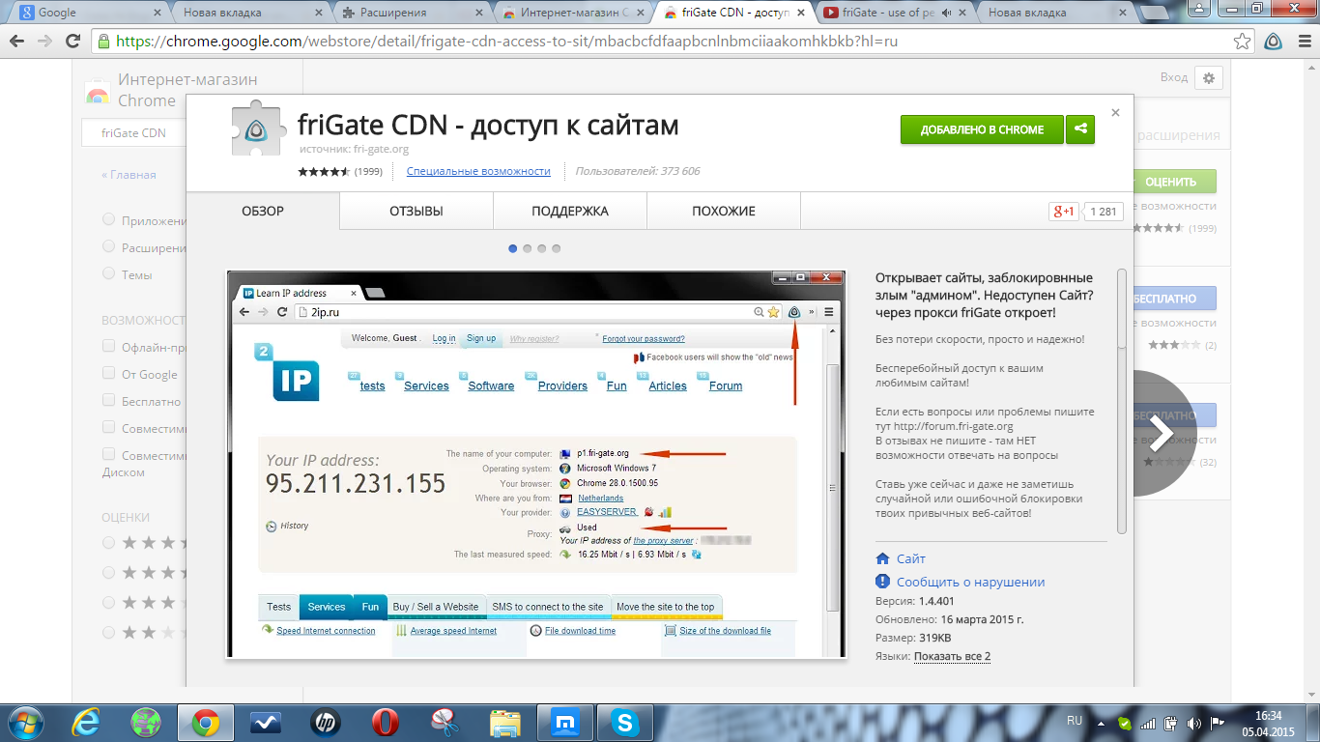This screenshot has height=742, width=1320.
Task: Close the extension detail overlay
Action: click(1115, 112)
